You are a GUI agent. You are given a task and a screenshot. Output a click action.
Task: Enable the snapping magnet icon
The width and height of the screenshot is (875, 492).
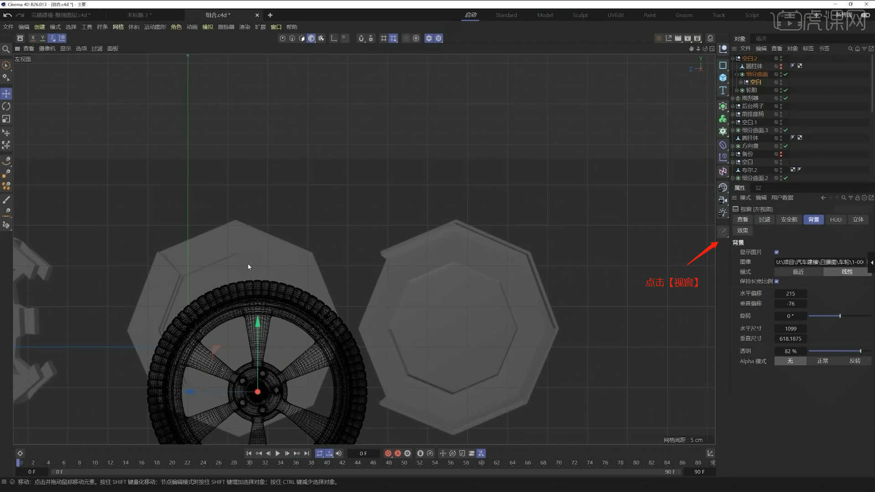[361, 38]
